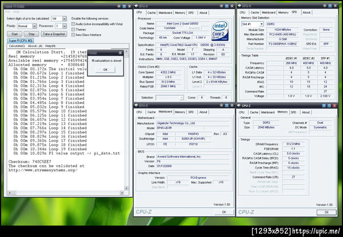The image size is (343, 237).
Task: Click the Core Speed value 4352.3 MHz
Action: (x=167, y=73)
